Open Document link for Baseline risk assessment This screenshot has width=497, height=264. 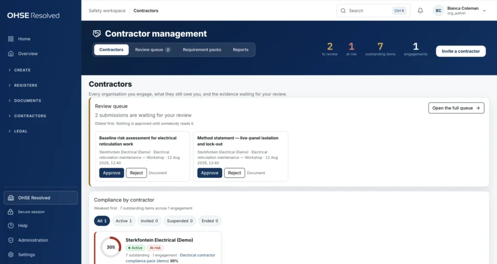click(158, 173)
